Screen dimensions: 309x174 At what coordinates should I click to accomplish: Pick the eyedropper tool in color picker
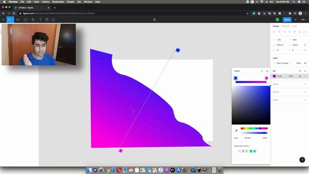point(236,130)
